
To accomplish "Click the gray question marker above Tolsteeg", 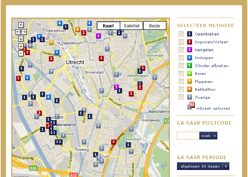I will click(84, 142).
